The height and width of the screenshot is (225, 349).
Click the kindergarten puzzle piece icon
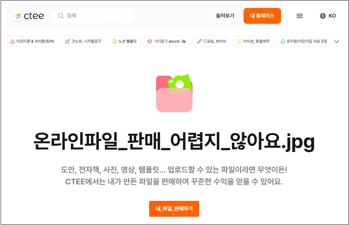click(283, 41)
